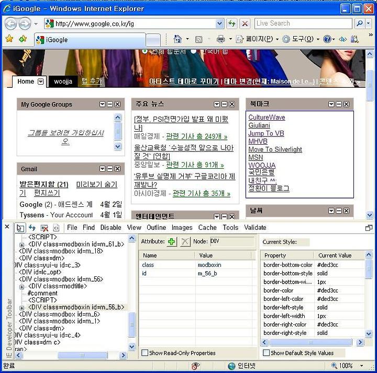
Task: Open the Images menu
Action: coord(182,227)
